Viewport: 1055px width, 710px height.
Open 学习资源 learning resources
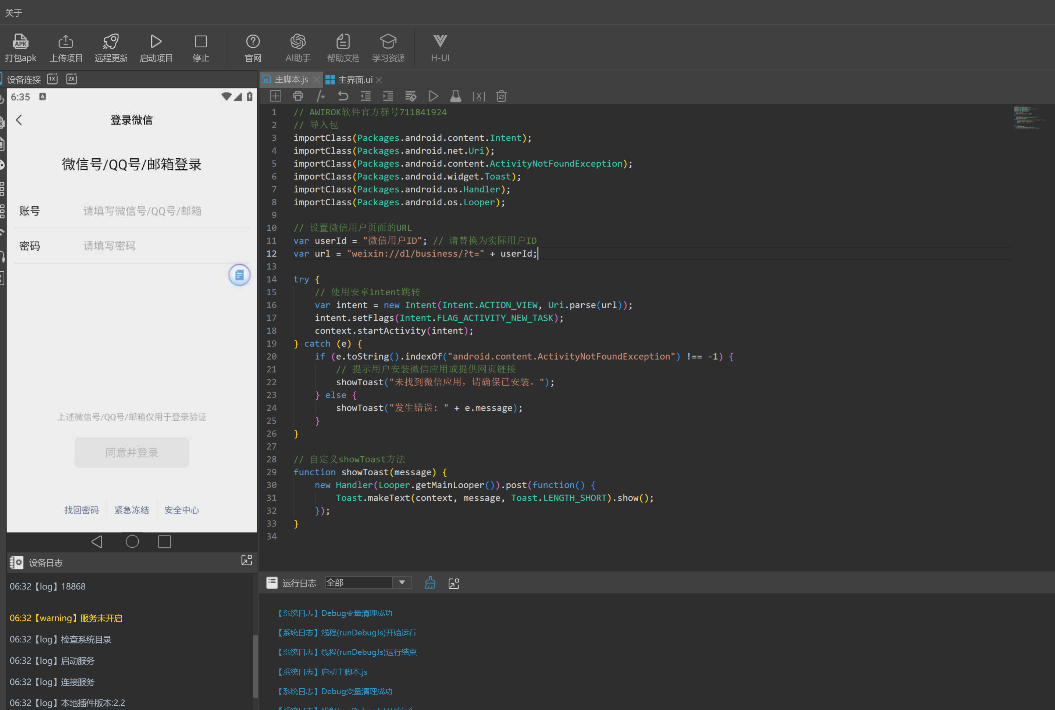(x=388, y=47)
